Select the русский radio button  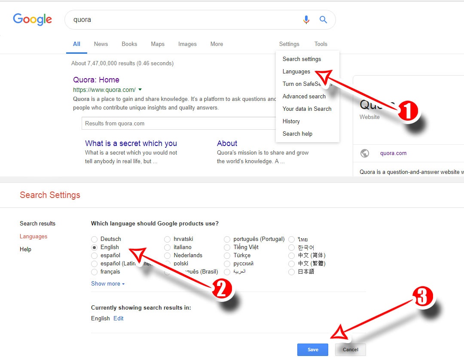(227, 264)
